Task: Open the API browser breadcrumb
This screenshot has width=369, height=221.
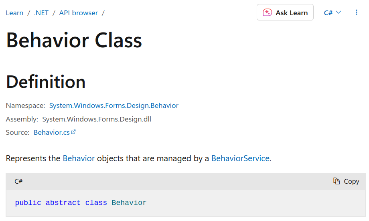Action: [x=79, y=13]
